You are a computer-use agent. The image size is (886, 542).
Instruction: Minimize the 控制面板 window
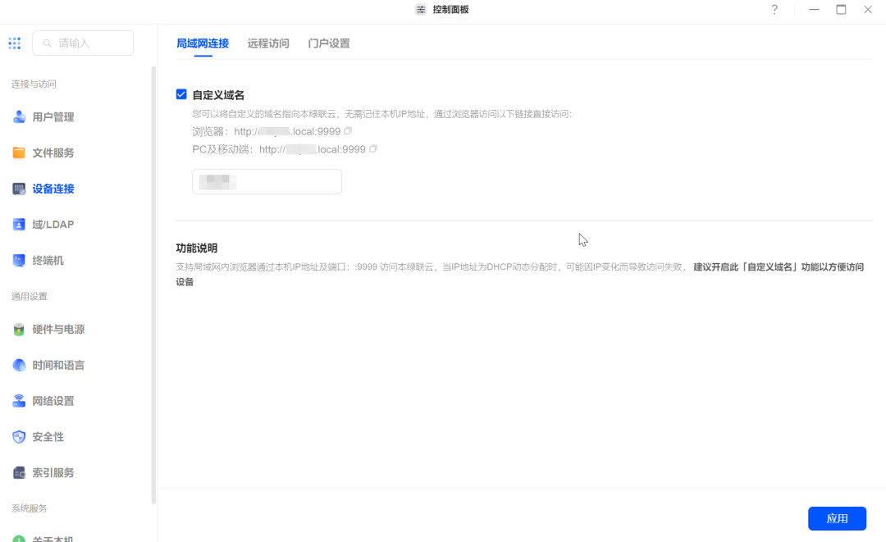tap(814, 10)
